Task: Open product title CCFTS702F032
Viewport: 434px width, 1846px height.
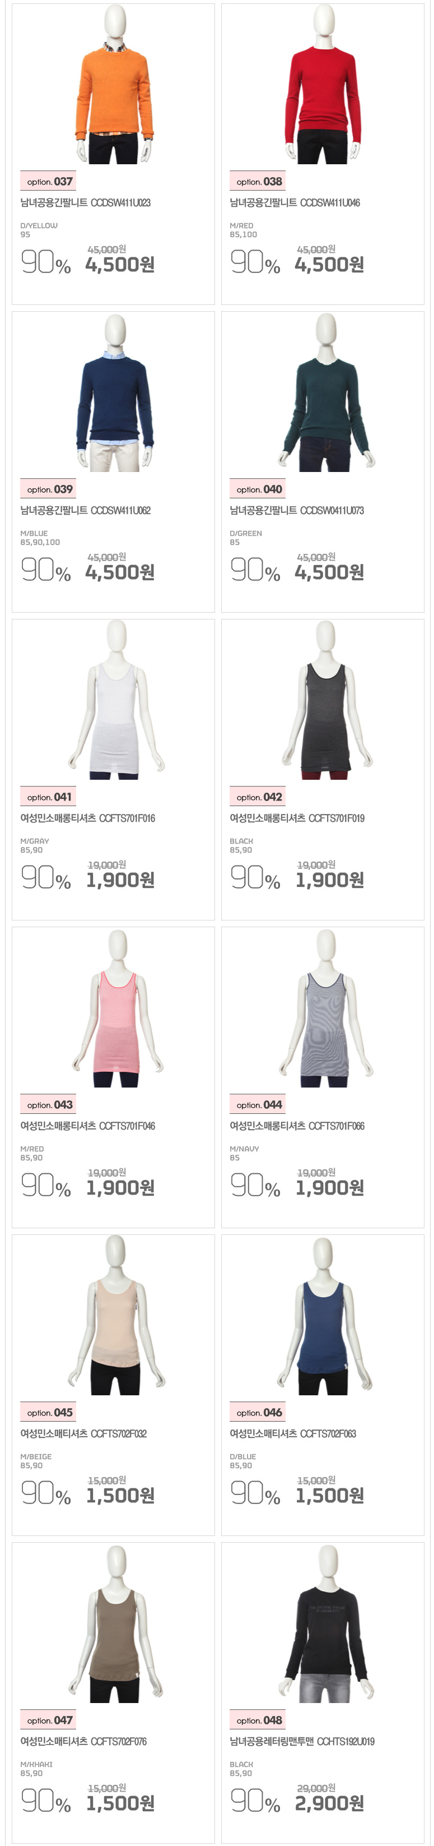Action: click(83, 1434)
